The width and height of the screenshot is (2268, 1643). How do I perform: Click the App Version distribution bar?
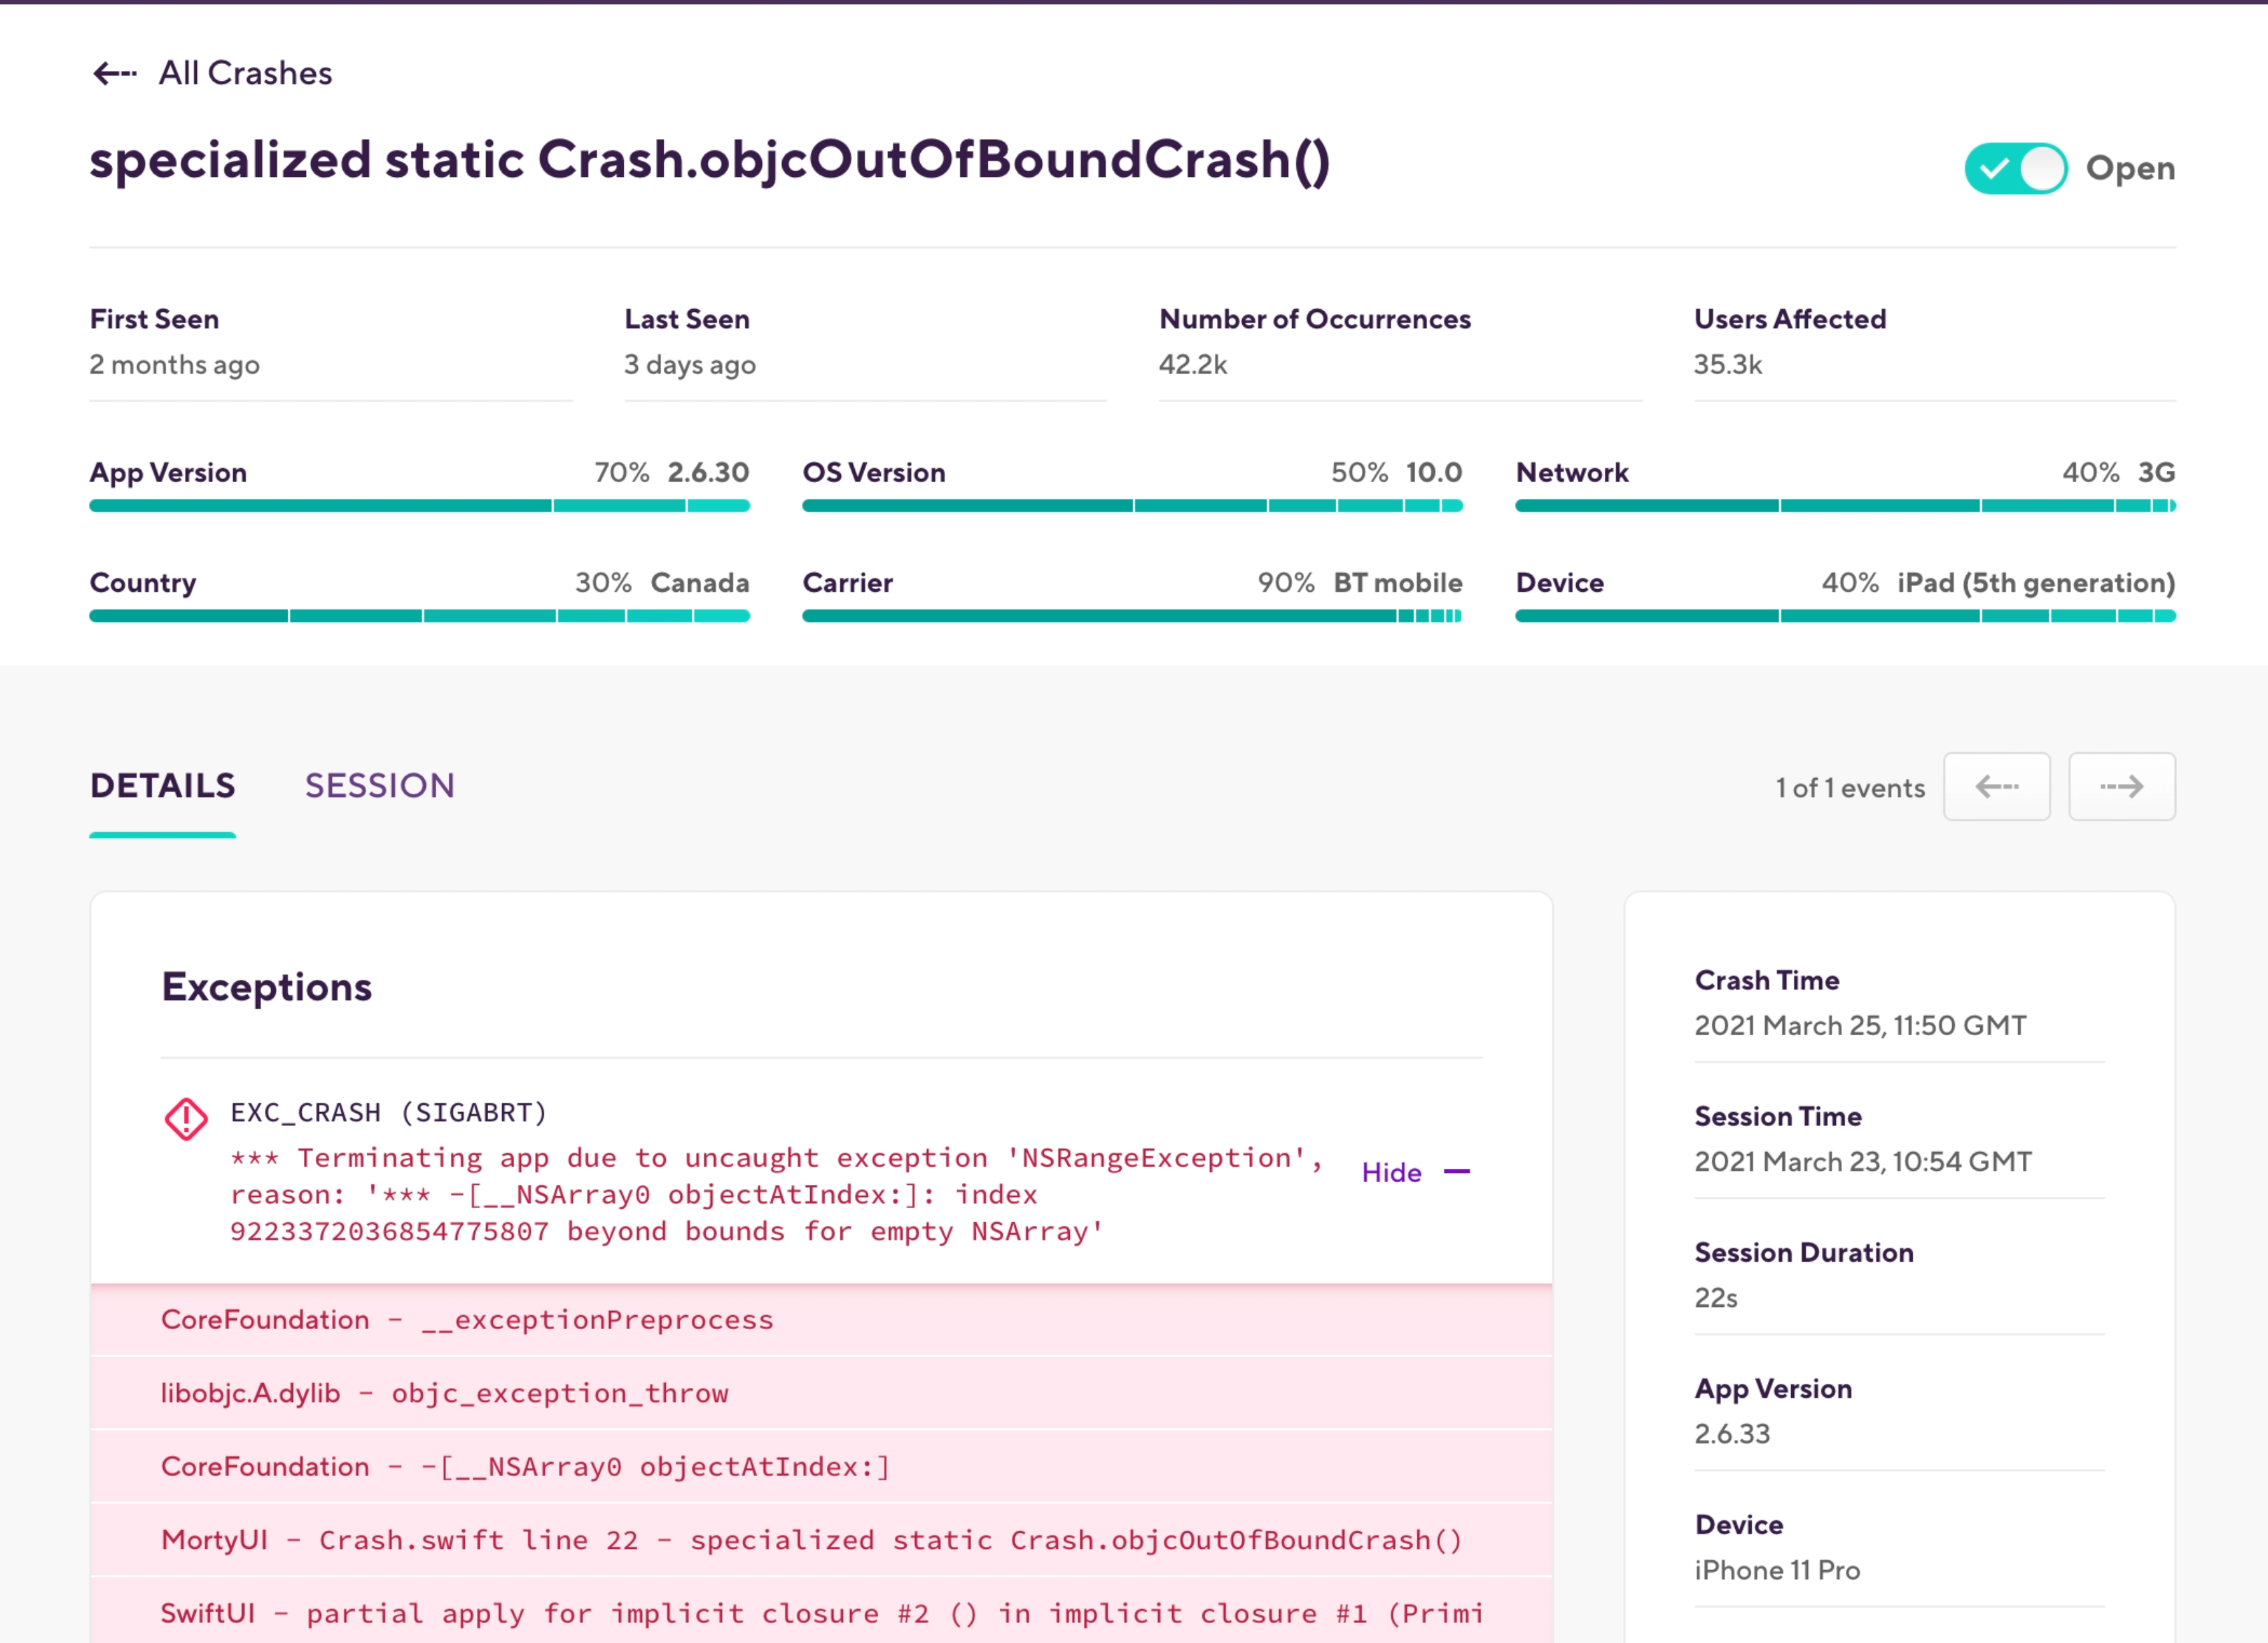click(419, 506)
